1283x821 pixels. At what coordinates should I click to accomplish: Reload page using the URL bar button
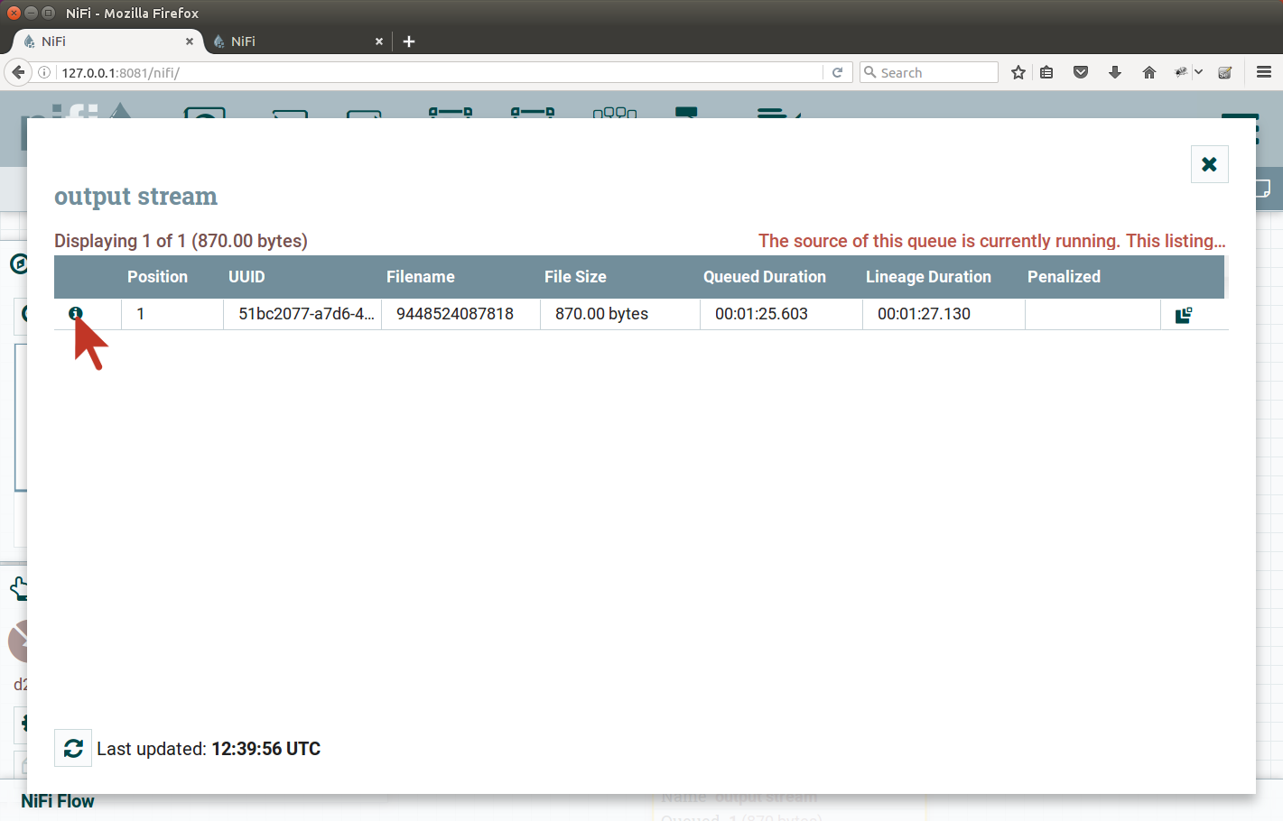click(837, 72)
